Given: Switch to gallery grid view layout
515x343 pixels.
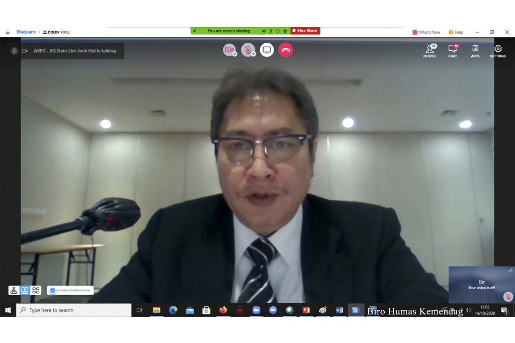Looking at the screenshot, I should tap(36, 291).
